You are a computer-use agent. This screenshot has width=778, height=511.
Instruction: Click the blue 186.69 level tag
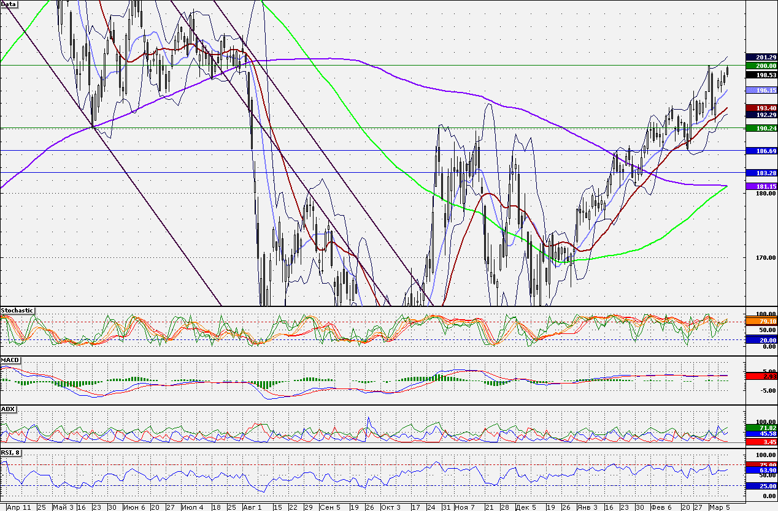pos(761,151)
